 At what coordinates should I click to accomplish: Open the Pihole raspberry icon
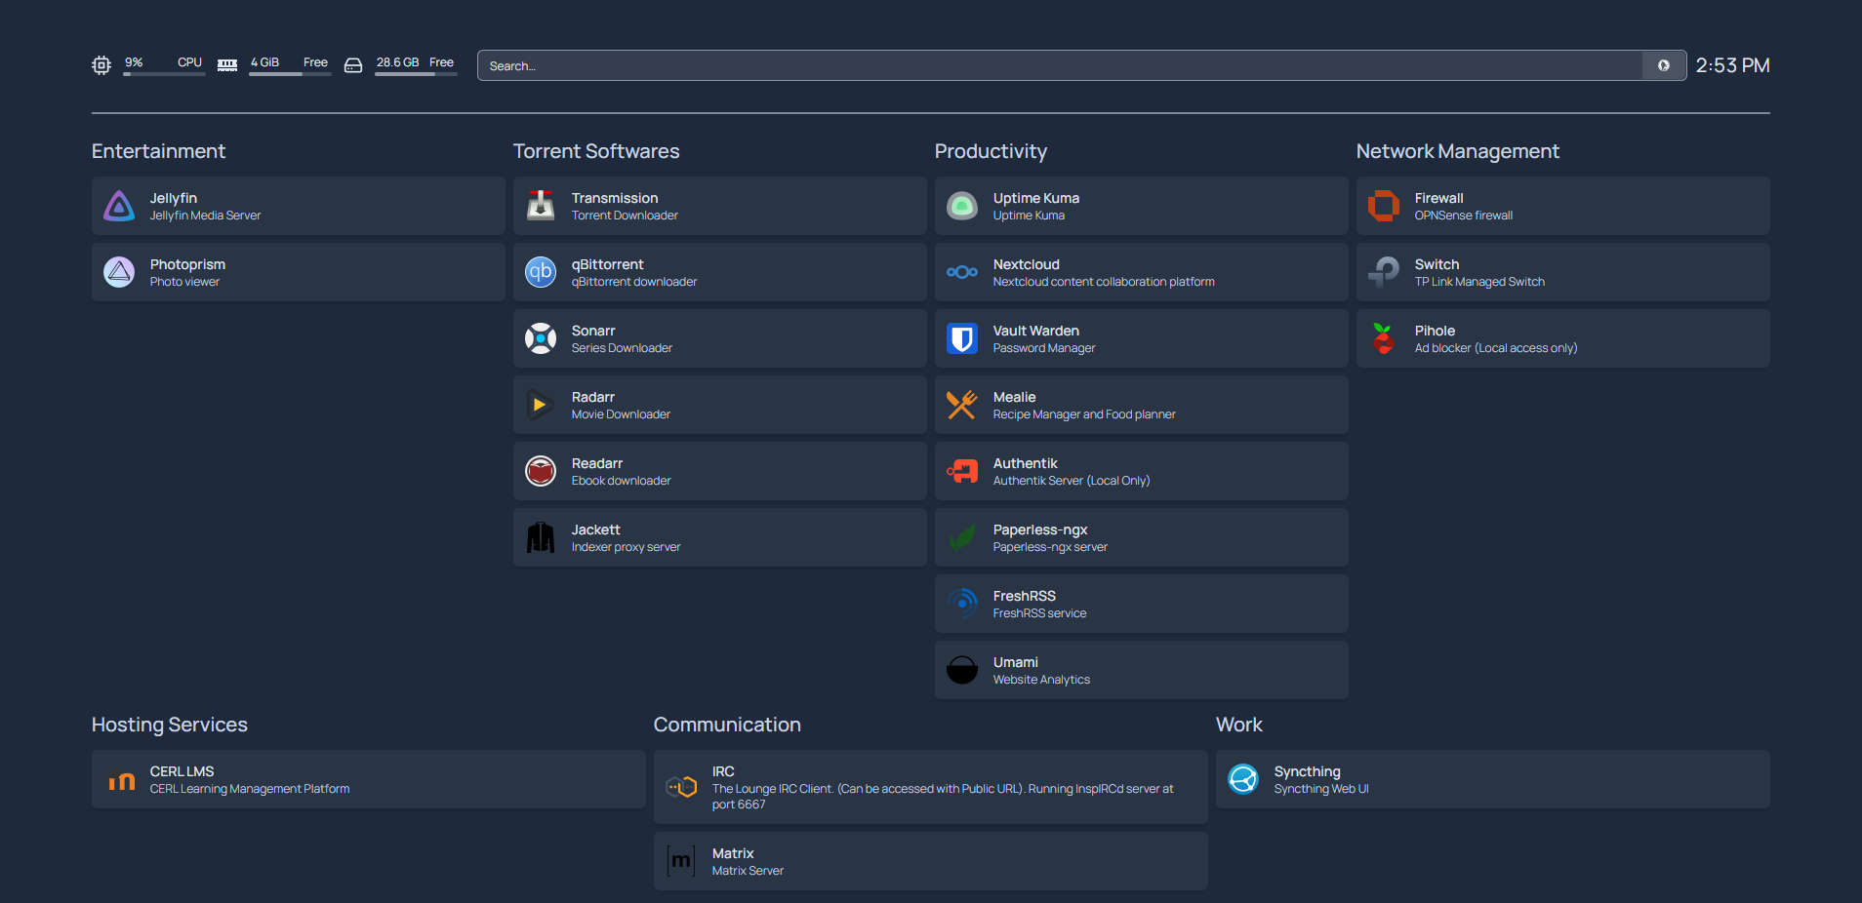click(1384, 338)
